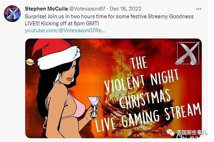The height and width of the screenshot is (142, 214).
Task: Click the "Kicking off at 6pm GMT!" line
Action: pyautogui.click(x=70, y=24)
